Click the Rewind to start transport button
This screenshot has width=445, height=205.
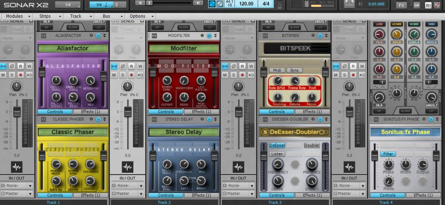point(140,3)
